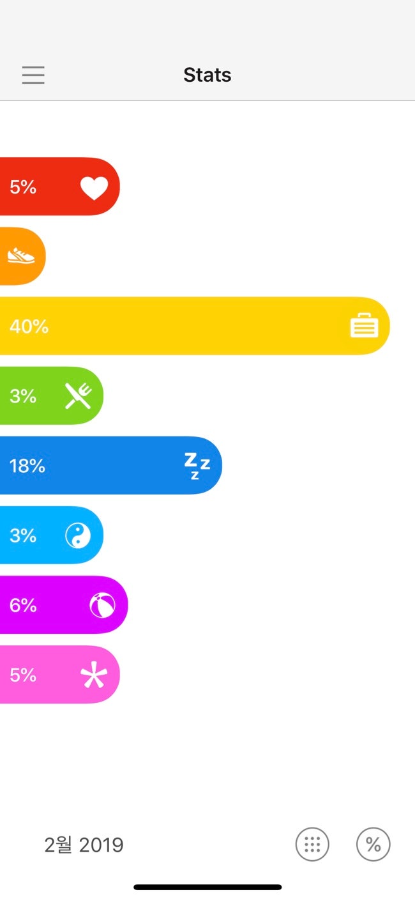
Task: Select the 3% green bar
Action: [x=52, y=396]
